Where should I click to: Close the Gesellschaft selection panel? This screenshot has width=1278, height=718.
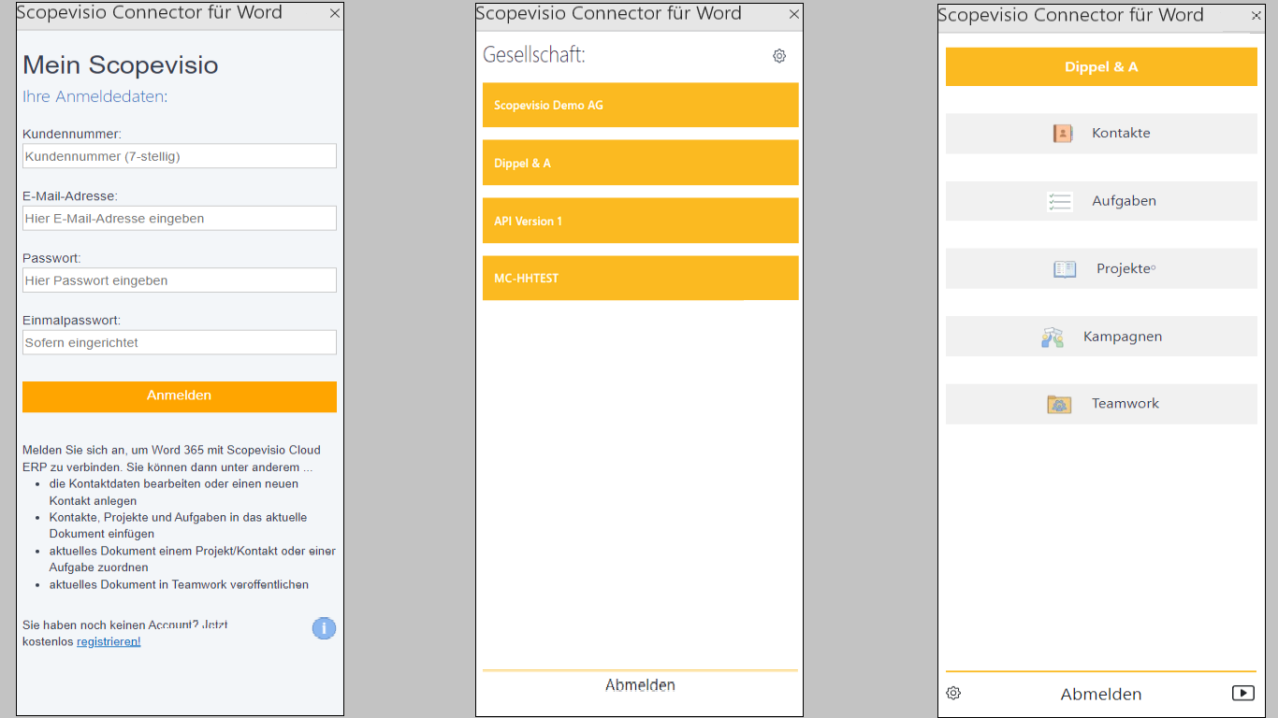coord(794,14)
